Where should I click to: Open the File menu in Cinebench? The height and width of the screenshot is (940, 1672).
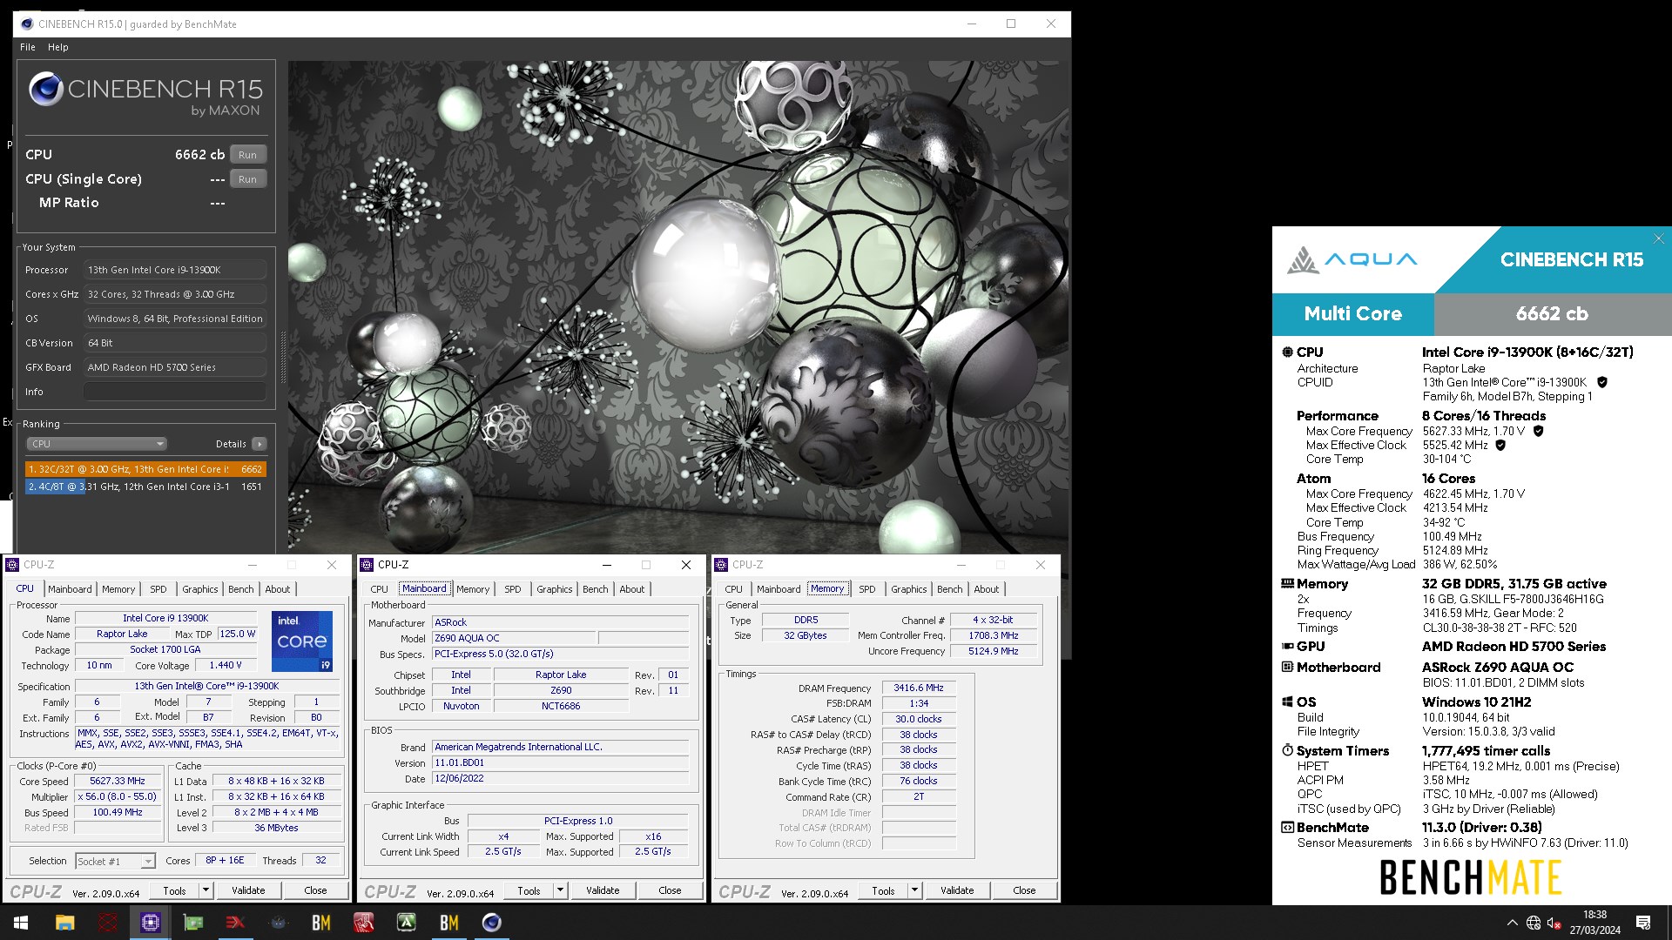pyautogui.click(x=28, y=47)
